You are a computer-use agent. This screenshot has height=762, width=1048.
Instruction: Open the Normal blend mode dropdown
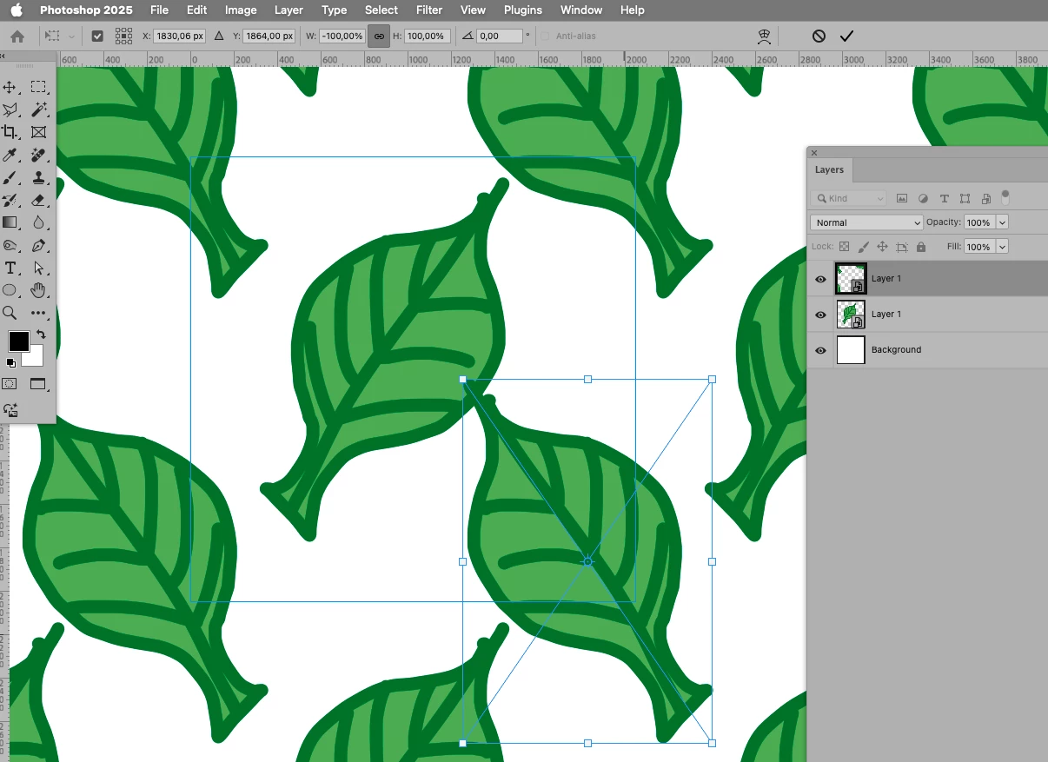tap(866, 222)
